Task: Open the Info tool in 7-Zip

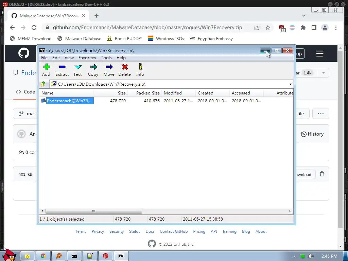Action: pyautogui.click(x=140, y=70)
